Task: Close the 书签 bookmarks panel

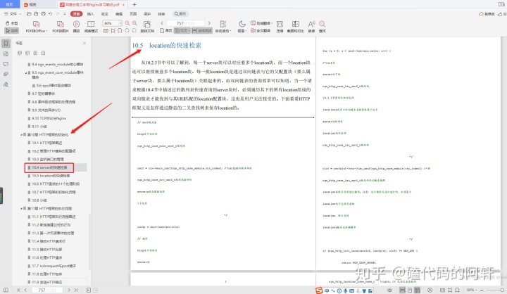Action: [84, 44]
